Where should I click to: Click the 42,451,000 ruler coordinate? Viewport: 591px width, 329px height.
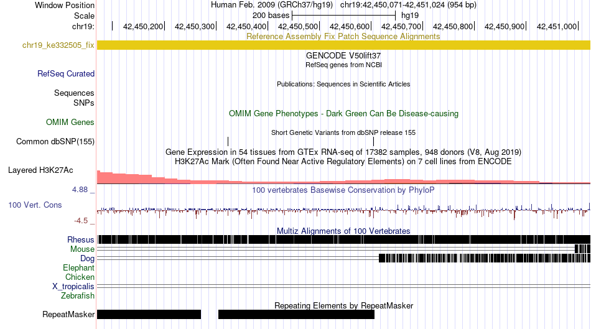tap(557, 26)
